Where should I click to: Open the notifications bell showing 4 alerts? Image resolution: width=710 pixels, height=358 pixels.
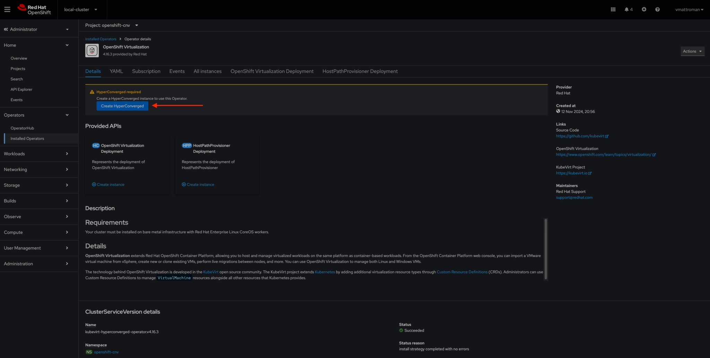coord(628,9)
